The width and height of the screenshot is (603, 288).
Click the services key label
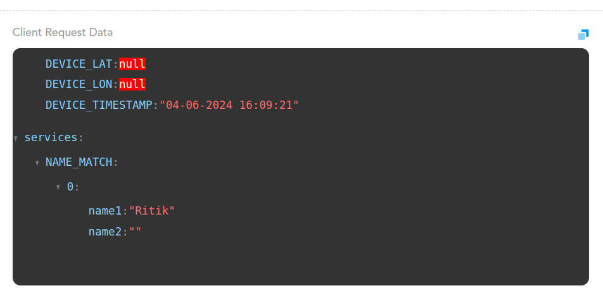(51, 137)
